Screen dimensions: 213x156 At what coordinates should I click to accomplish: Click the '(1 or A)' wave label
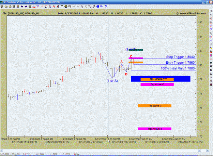click(x=112, y=81)
